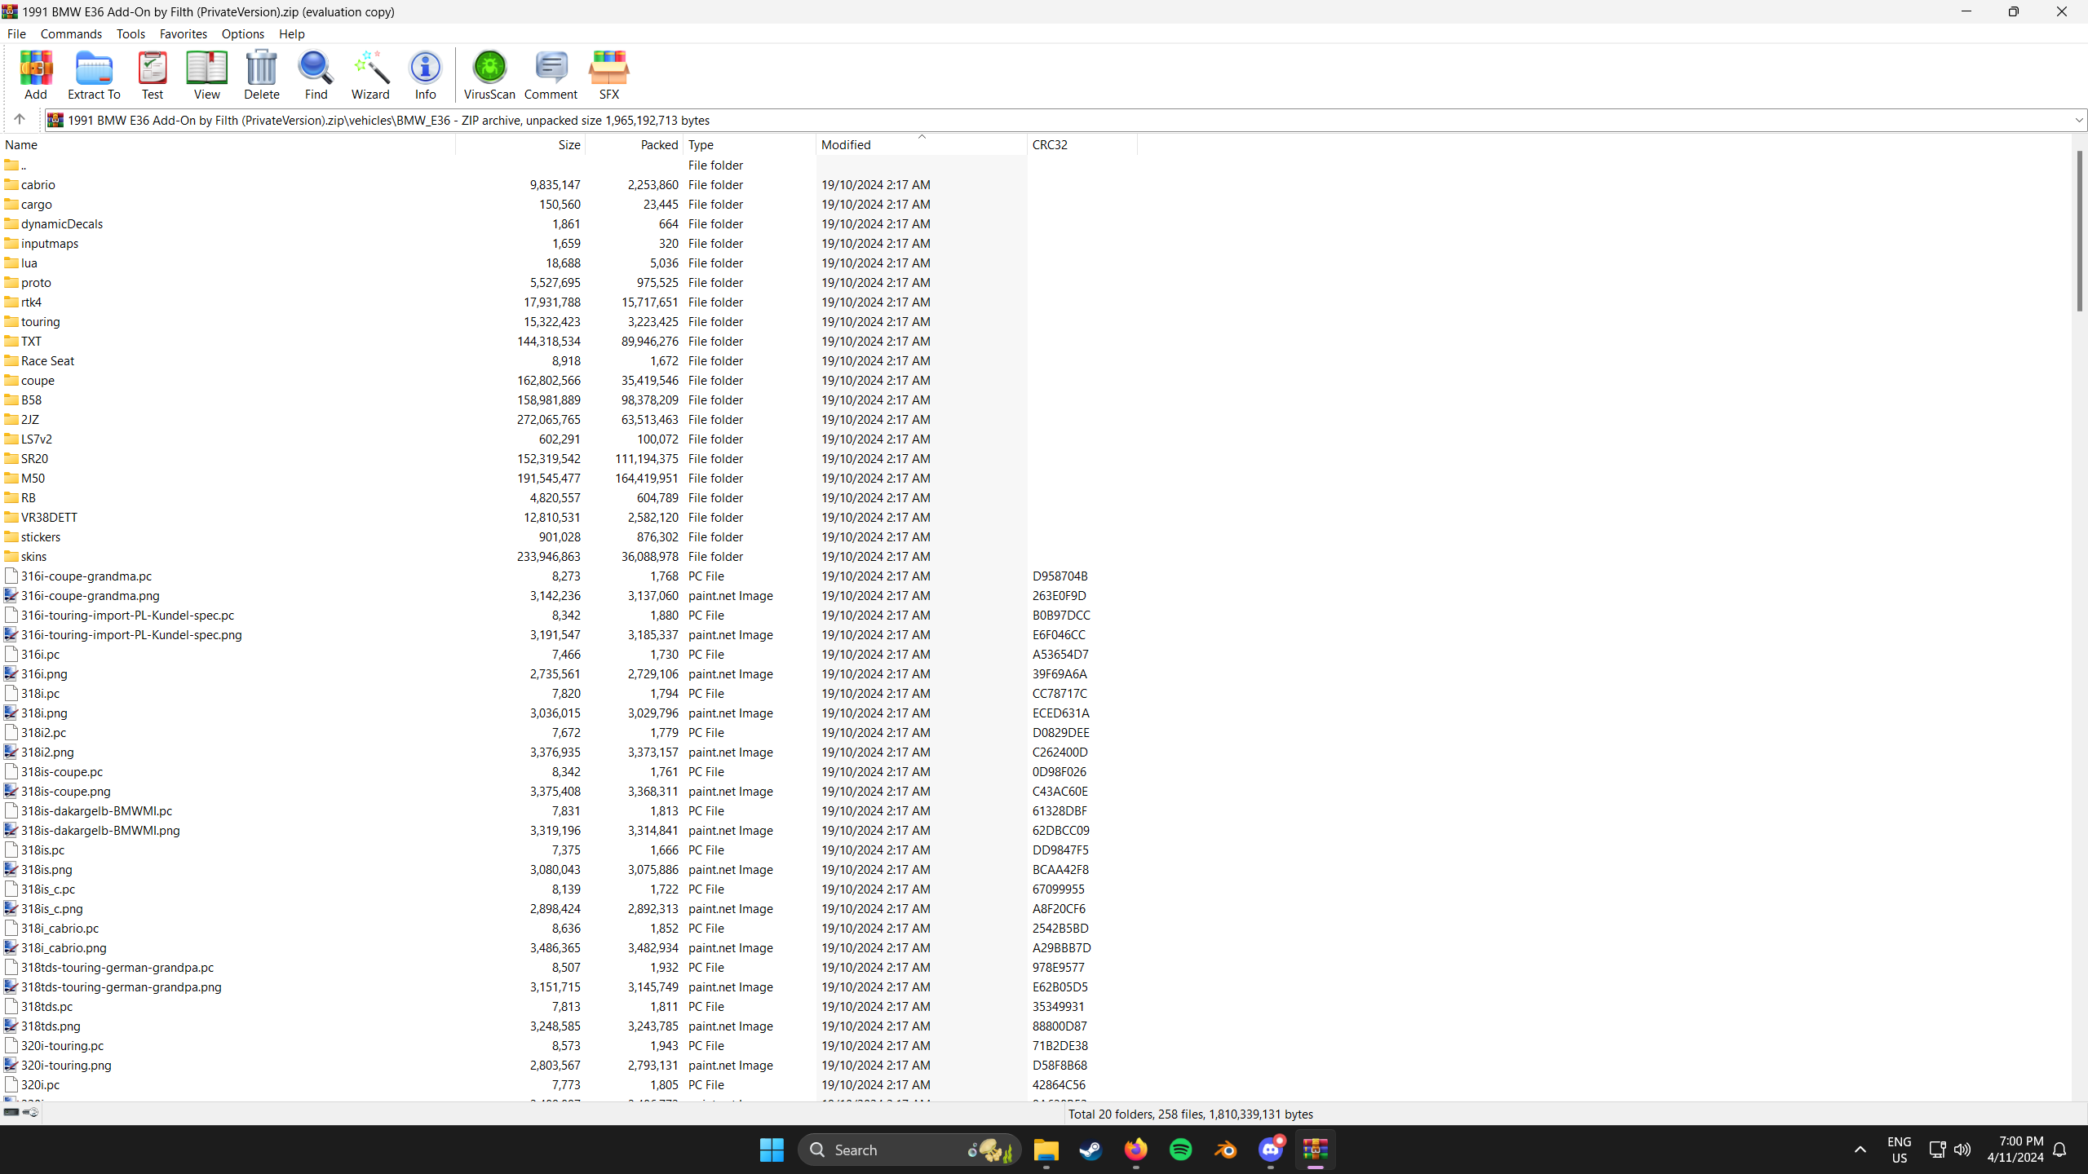2088x1174 pixels.
Task: Sort by the Packed column header
Action: 634,144
